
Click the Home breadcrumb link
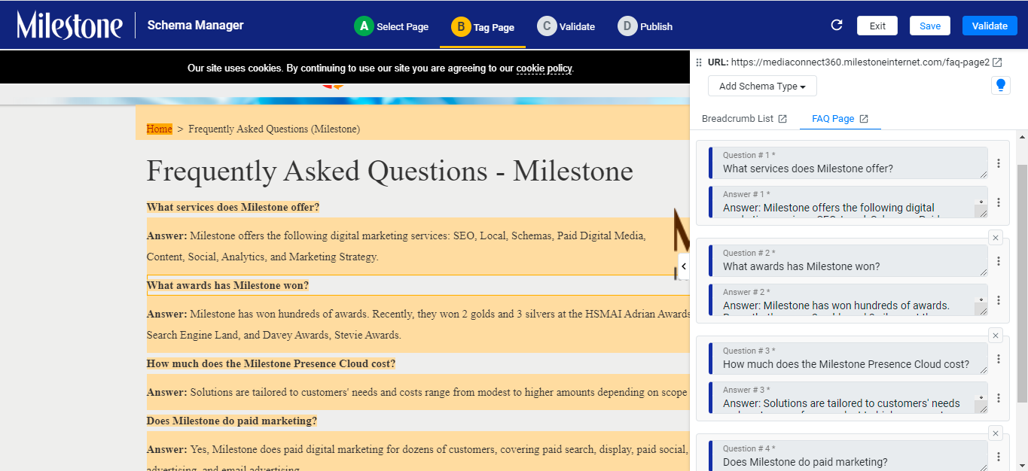tap(159, 129)
